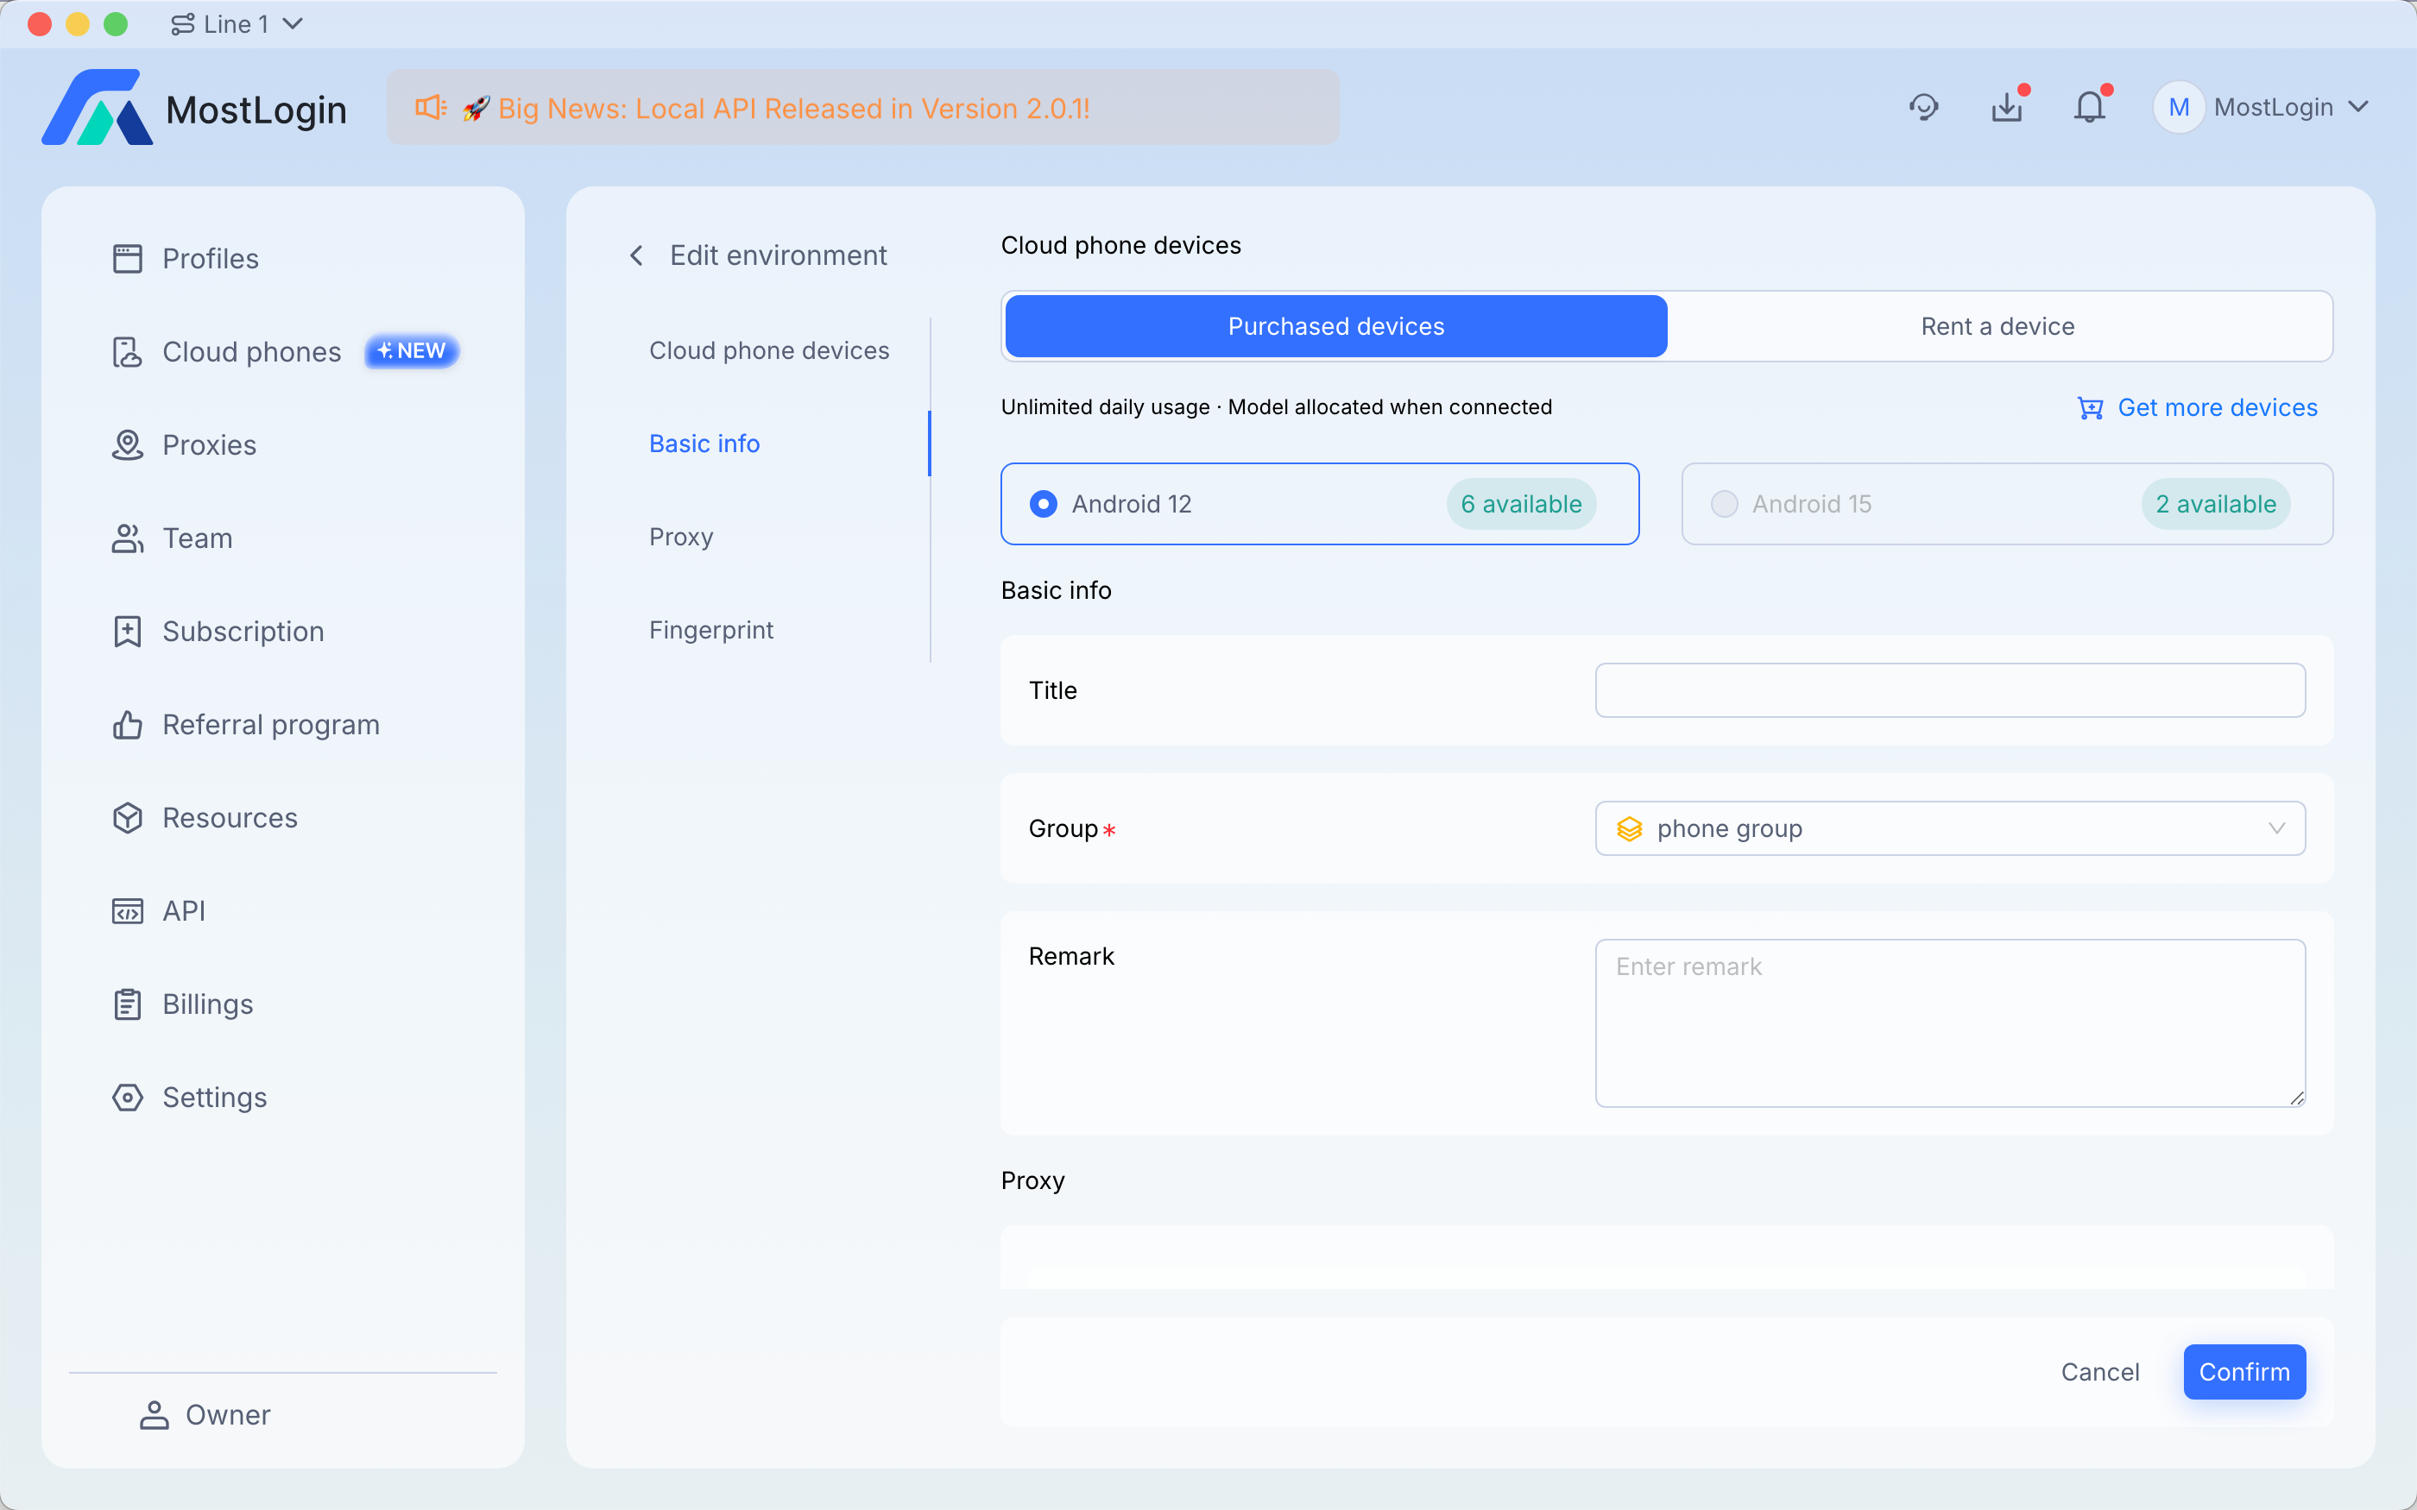Open the Resources cube icon
The image size is (2417, 1510).
click(127, 818)
